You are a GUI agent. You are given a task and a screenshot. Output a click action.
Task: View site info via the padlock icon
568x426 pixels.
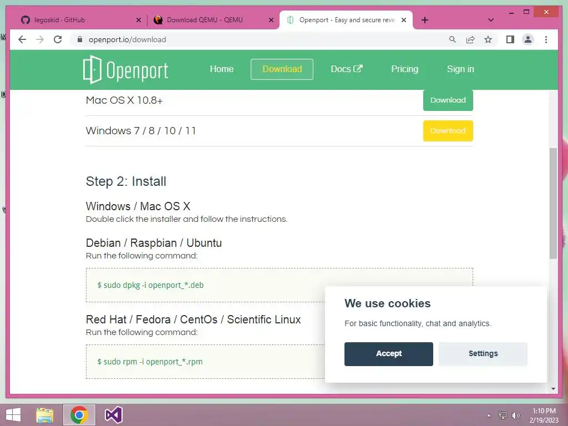[x=80, y=39]
